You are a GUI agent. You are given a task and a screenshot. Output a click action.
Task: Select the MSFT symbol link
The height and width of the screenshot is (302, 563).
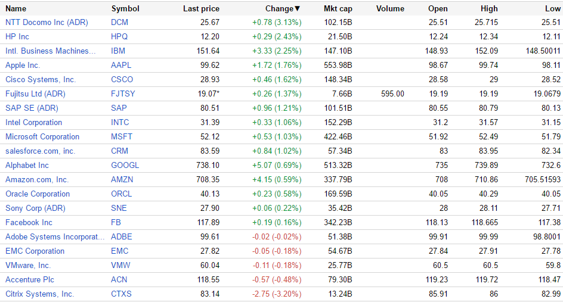(x=122, y=136)
